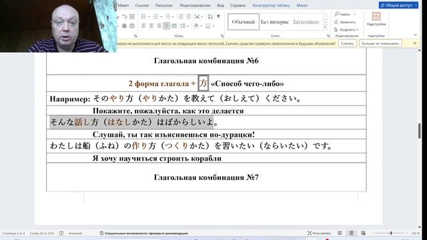Image resolution: width=427 pixels, height=240 pixels.
Task: Toggle character shading
Action: point(124,26)
